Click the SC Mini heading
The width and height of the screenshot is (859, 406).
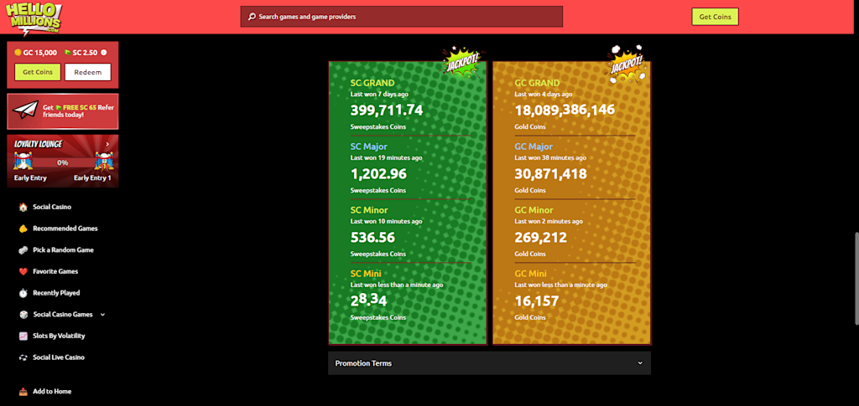[366, 273]
